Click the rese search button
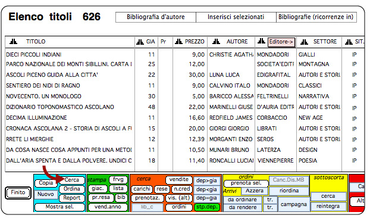370x218 pixels. tap(162, 189)
